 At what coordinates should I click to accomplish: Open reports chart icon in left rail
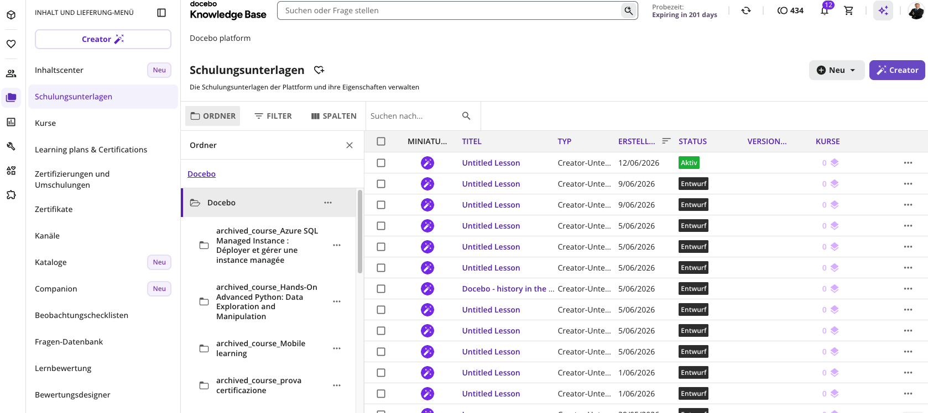11,122
